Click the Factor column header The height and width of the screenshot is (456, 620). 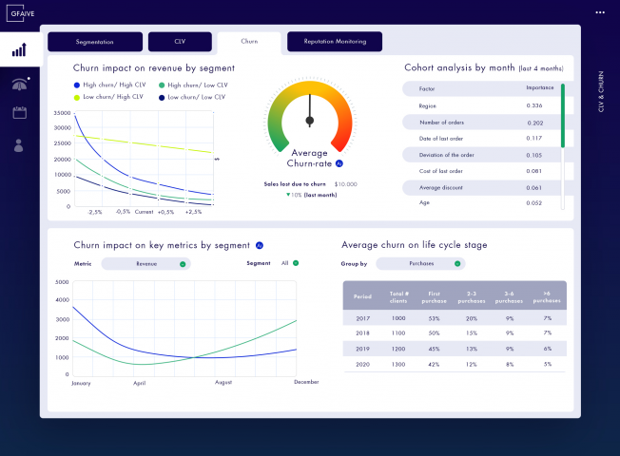(427, 89)
